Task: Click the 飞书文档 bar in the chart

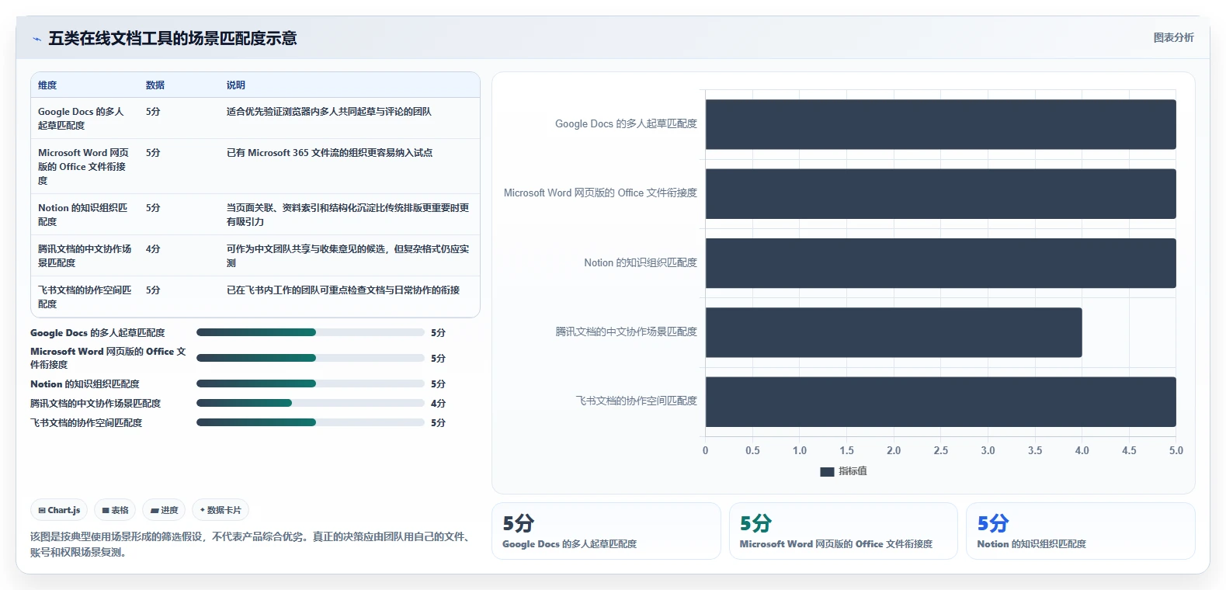Action: click(940, 401)
